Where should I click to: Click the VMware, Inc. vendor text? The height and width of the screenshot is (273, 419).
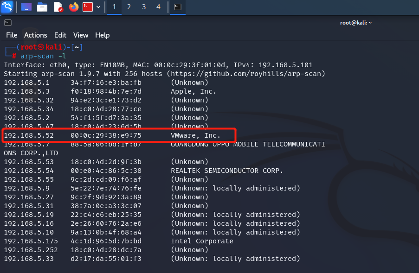point(196,135)
